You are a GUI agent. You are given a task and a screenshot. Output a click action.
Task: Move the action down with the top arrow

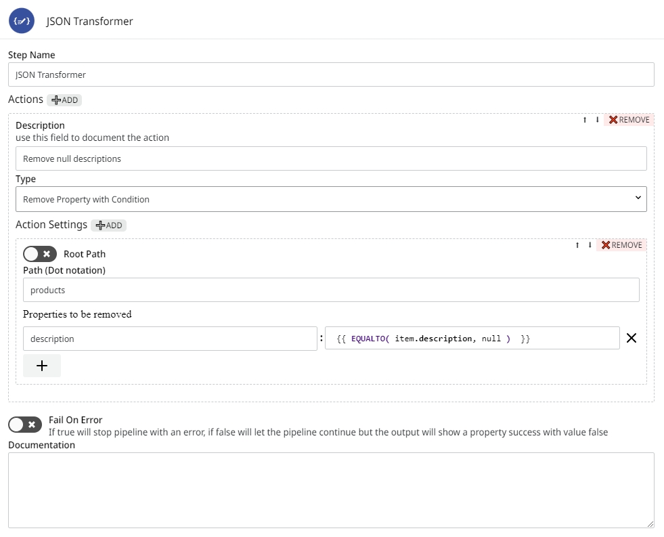tap(597, 120)
